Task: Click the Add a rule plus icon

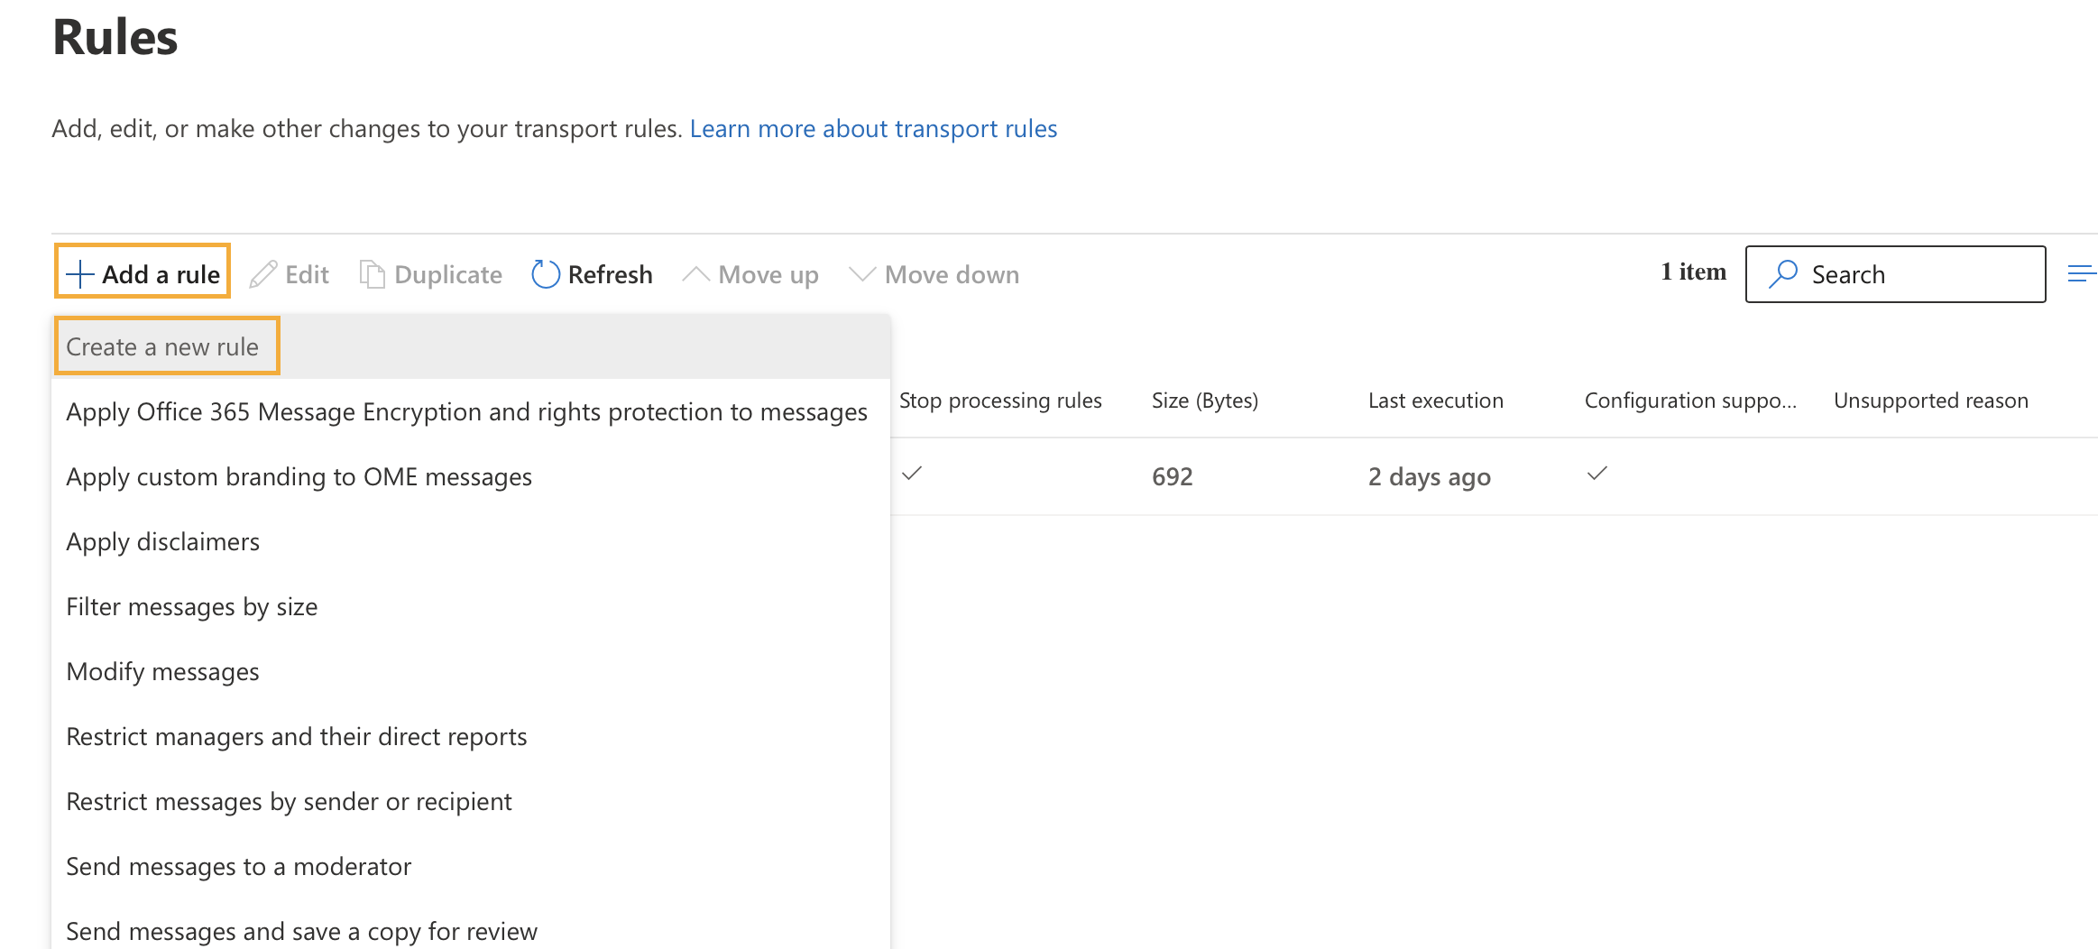Action: tap(80, 274)
